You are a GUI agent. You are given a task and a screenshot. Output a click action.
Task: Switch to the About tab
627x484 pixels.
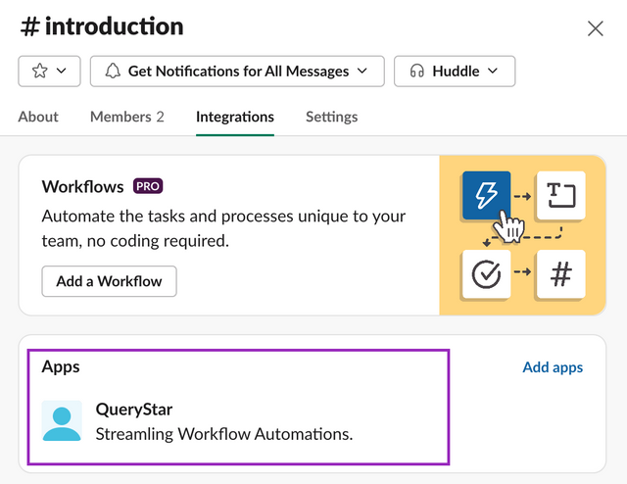[38, 117]
